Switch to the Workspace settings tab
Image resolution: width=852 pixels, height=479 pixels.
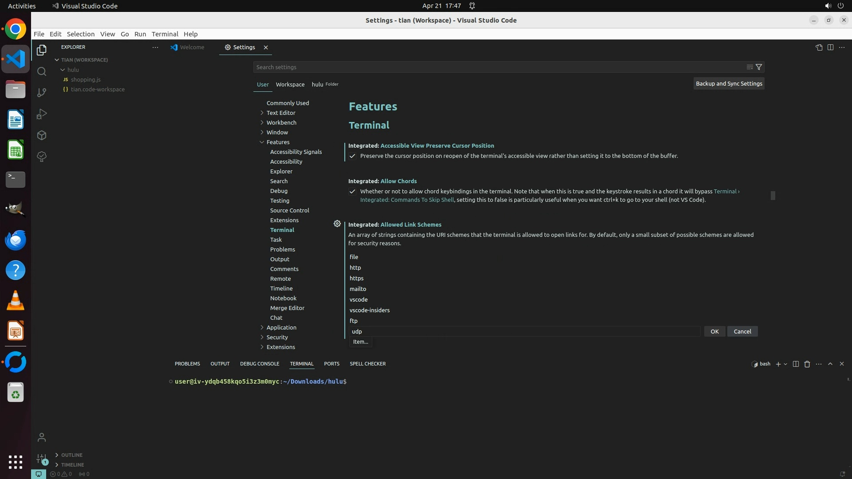pyautogui.click(x=290, y=84)
